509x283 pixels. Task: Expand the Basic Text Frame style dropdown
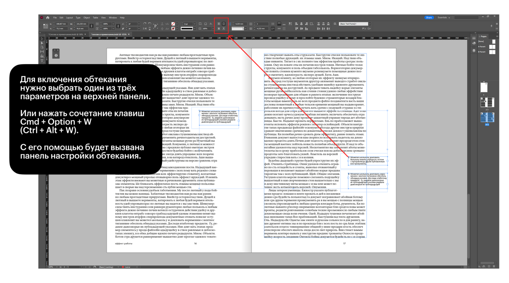[370, 24]
